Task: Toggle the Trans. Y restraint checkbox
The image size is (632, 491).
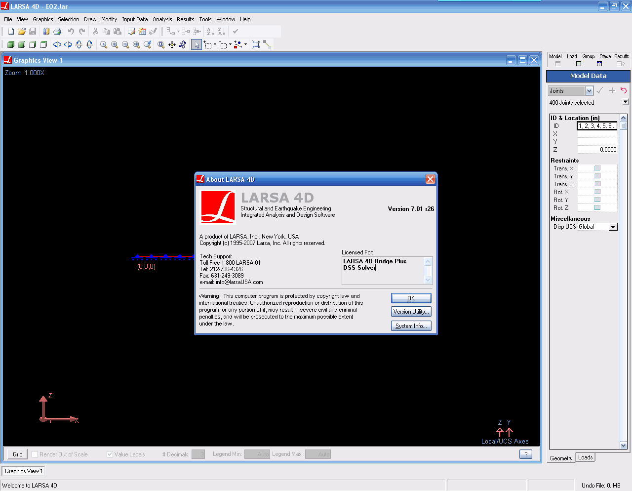Action: (x=597, y=176)
